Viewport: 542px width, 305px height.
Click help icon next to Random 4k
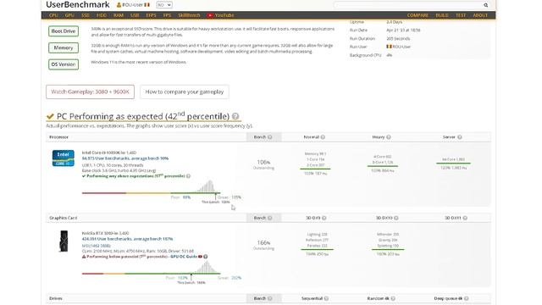coord(393,298)
